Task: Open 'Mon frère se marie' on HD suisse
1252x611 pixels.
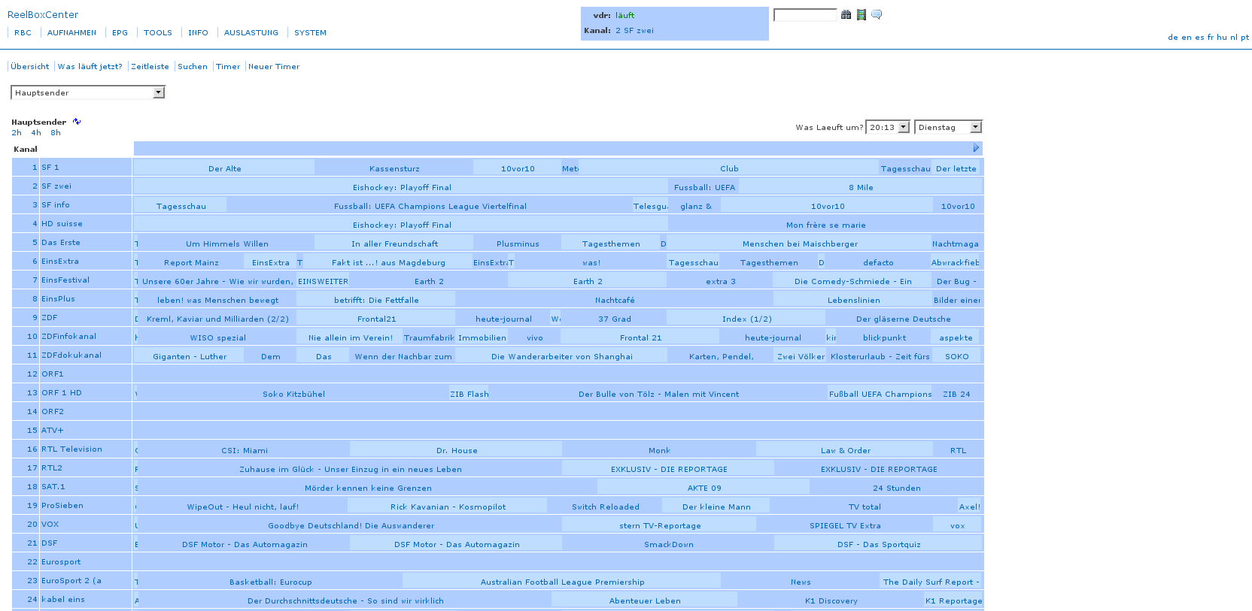Action: [x=826, y=225]
